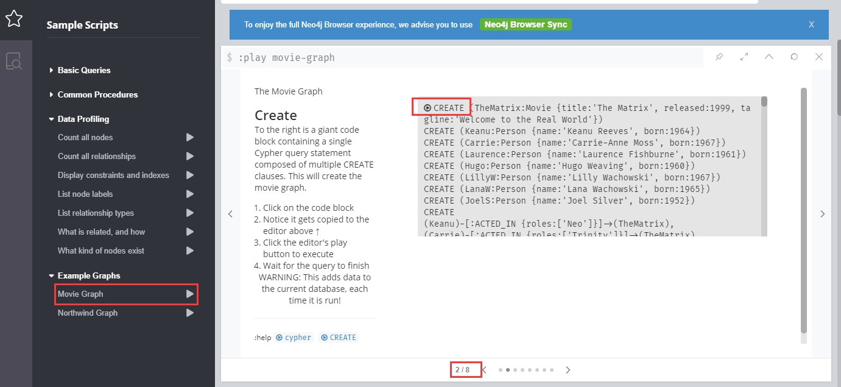The height and width of the screenshot is (387, 841).
Task: Go to the next guide slide on the right edge
Action: [822, 214]
